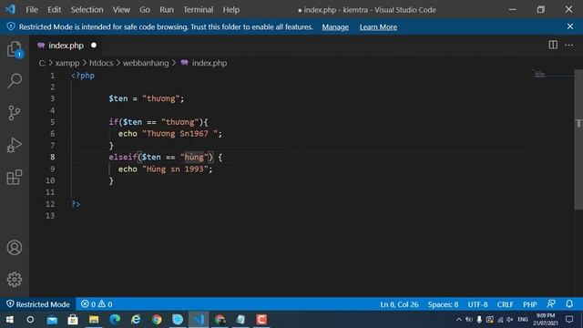
Task: Click the unsaved dot on index.php tab
Action: tap(94, 46)
